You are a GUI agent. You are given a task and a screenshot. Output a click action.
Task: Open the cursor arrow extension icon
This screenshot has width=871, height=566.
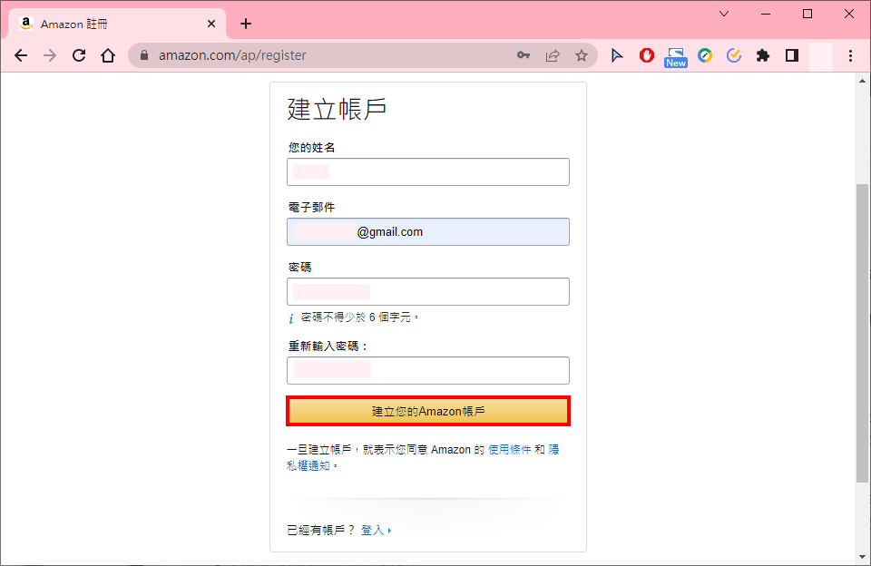coord(617,55)
